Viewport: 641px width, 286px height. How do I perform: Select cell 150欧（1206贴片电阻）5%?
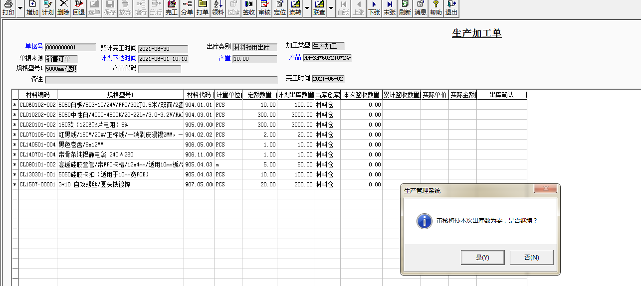click(x=121, y=125)
